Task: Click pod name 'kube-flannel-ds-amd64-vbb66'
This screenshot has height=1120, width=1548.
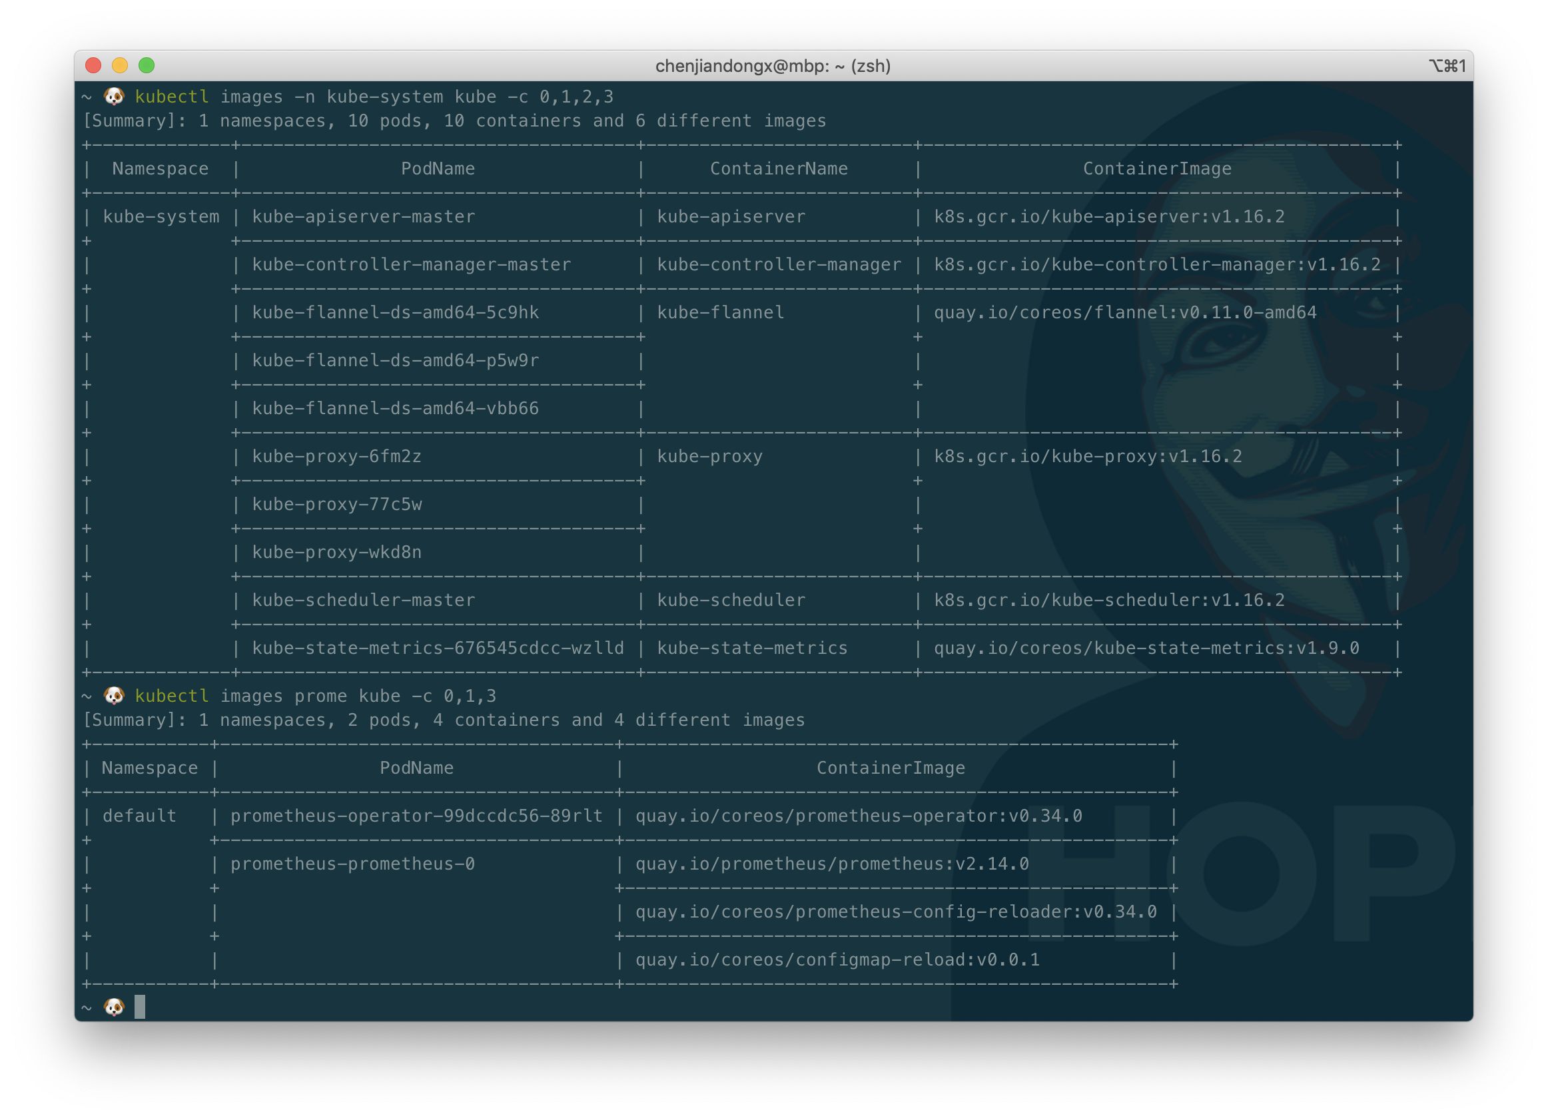Action: click(395, 408)
